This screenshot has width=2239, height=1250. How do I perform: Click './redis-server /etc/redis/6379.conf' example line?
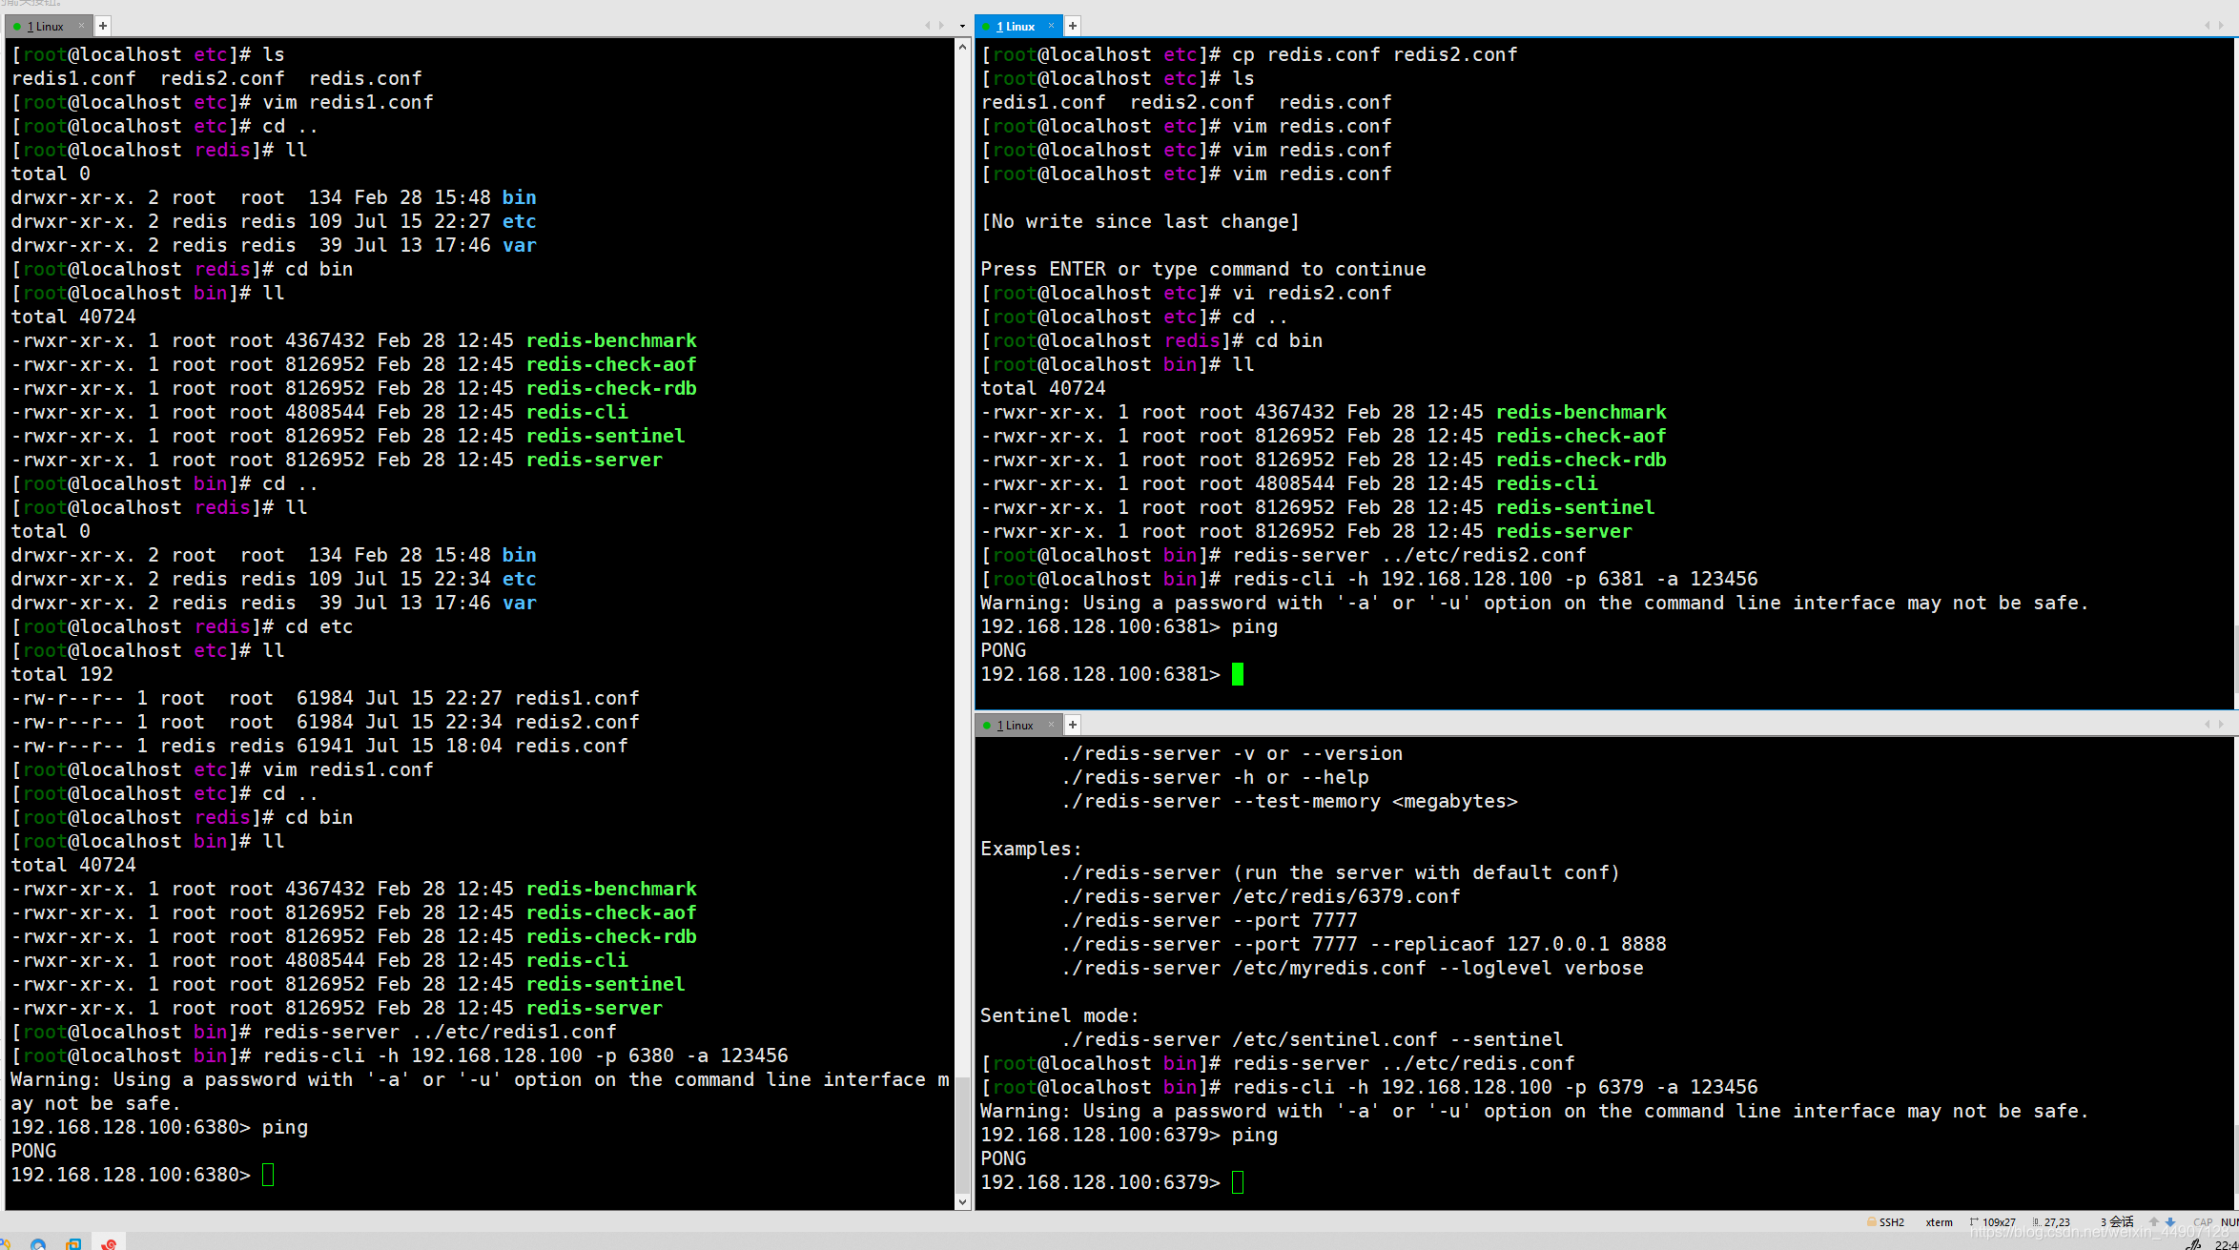[x=1261, y=896]
